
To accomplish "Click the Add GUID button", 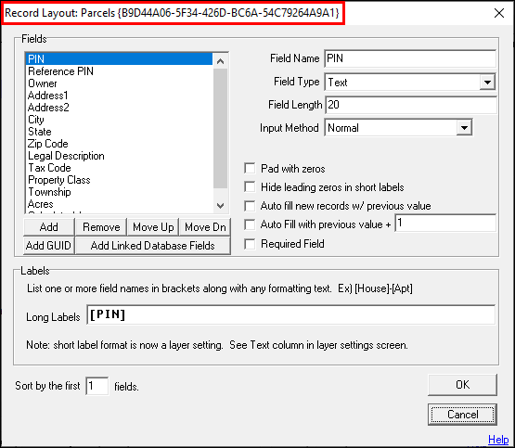I will (x=49, y=246).
